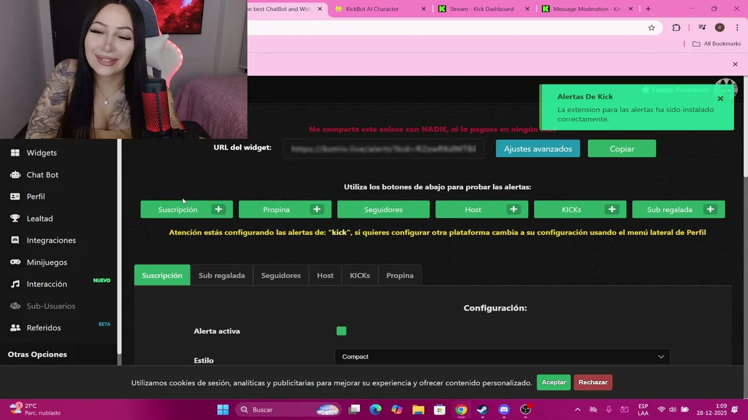Click the blurred widget URL field
Screen dimensions: 748x420
[x=383, y=149]
